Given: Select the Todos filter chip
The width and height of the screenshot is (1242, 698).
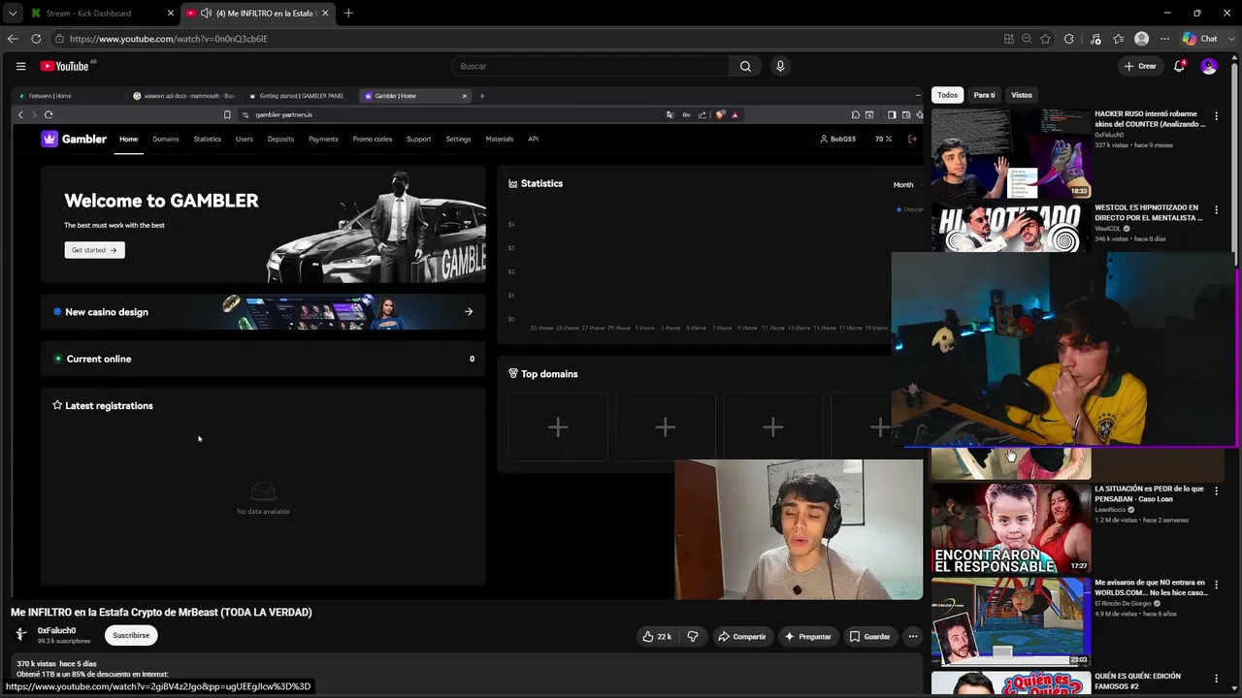Looking at the screenshot, I should coord(948,95).
